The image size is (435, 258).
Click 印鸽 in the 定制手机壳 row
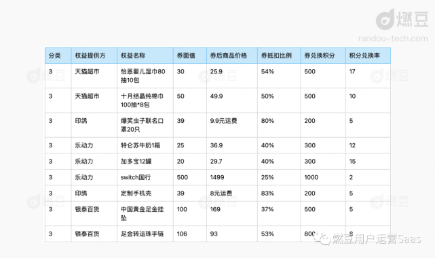pyautogui.click(x=81, y=193)
